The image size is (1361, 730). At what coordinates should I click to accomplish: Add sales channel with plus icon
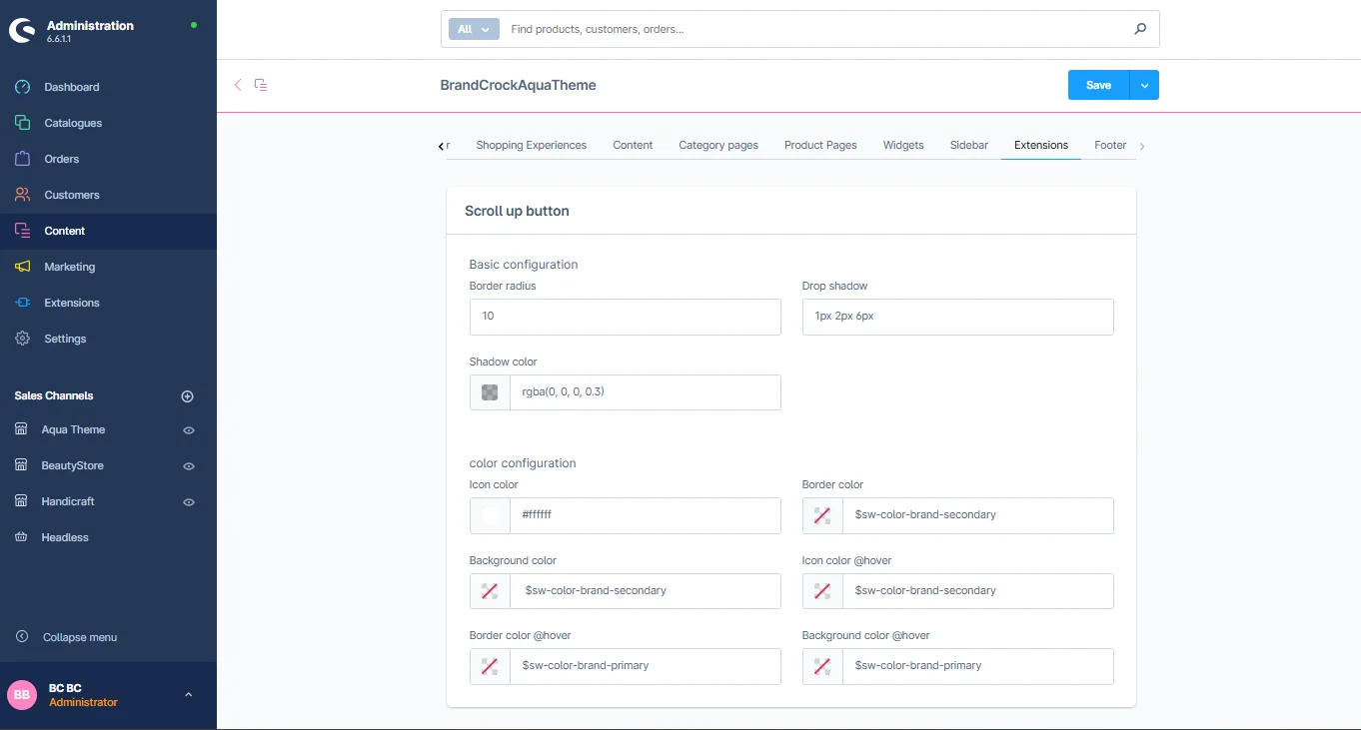(187, 396)
